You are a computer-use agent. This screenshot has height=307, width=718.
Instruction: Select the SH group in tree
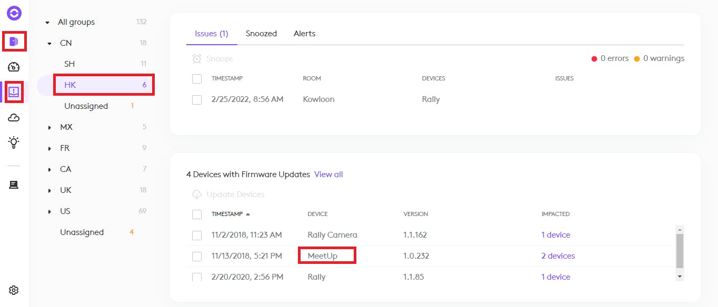point(69,64)
